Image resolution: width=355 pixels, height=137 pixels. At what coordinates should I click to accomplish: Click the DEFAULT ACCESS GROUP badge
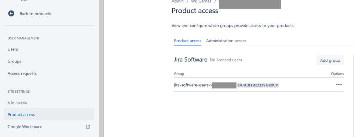click(x=258, y=85)
